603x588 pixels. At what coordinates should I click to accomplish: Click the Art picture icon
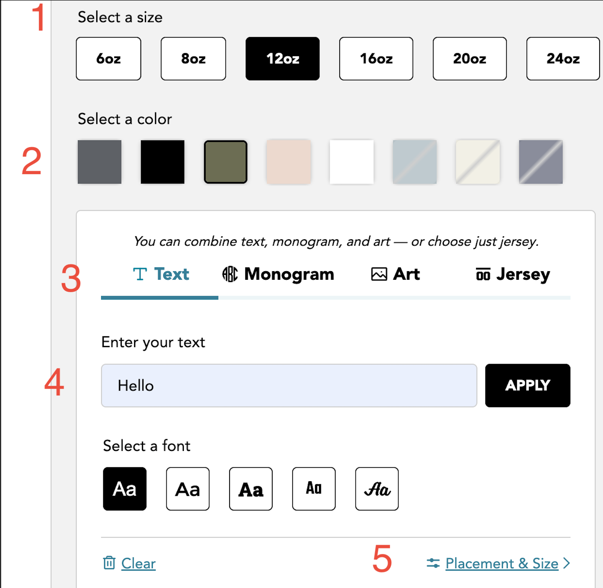379,274
